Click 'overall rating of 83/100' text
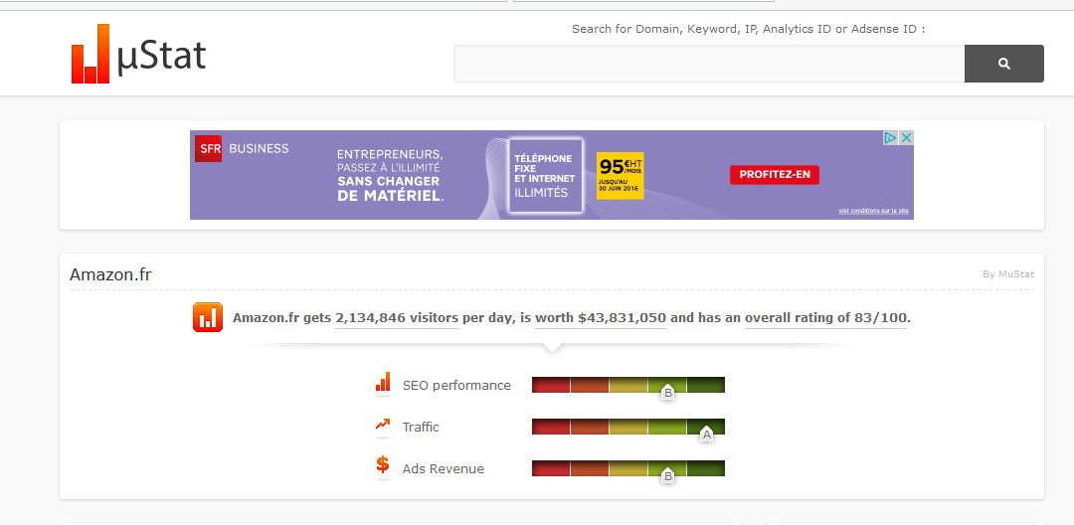 tap(825, 318)
